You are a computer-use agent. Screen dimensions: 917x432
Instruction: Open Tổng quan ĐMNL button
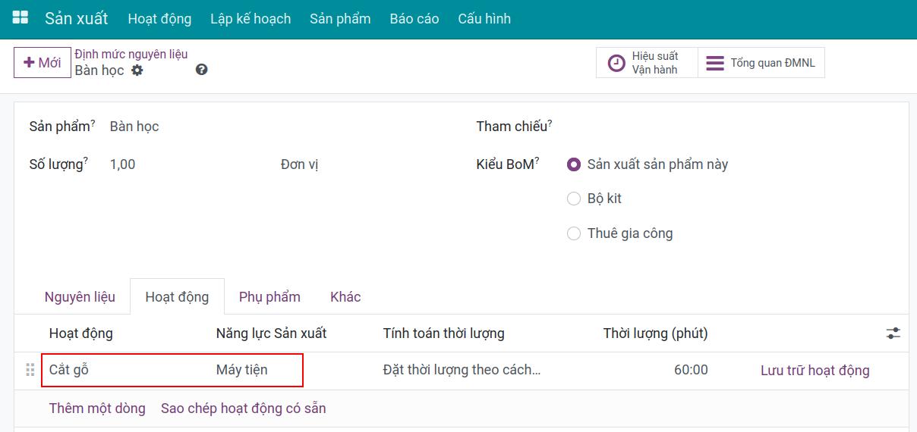tap(761, 63)
